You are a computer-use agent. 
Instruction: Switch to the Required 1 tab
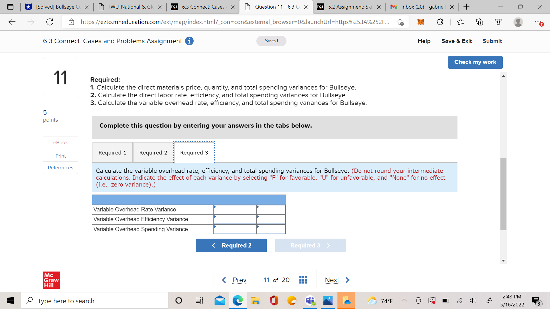click(112, 152)
